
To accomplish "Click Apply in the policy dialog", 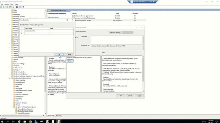I will pyautogui.click(x=139, y=96).
